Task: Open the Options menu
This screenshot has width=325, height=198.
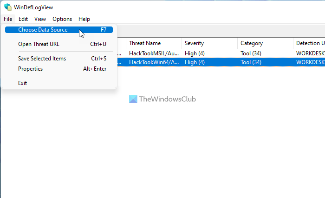Action: click(x=62, y=19)
